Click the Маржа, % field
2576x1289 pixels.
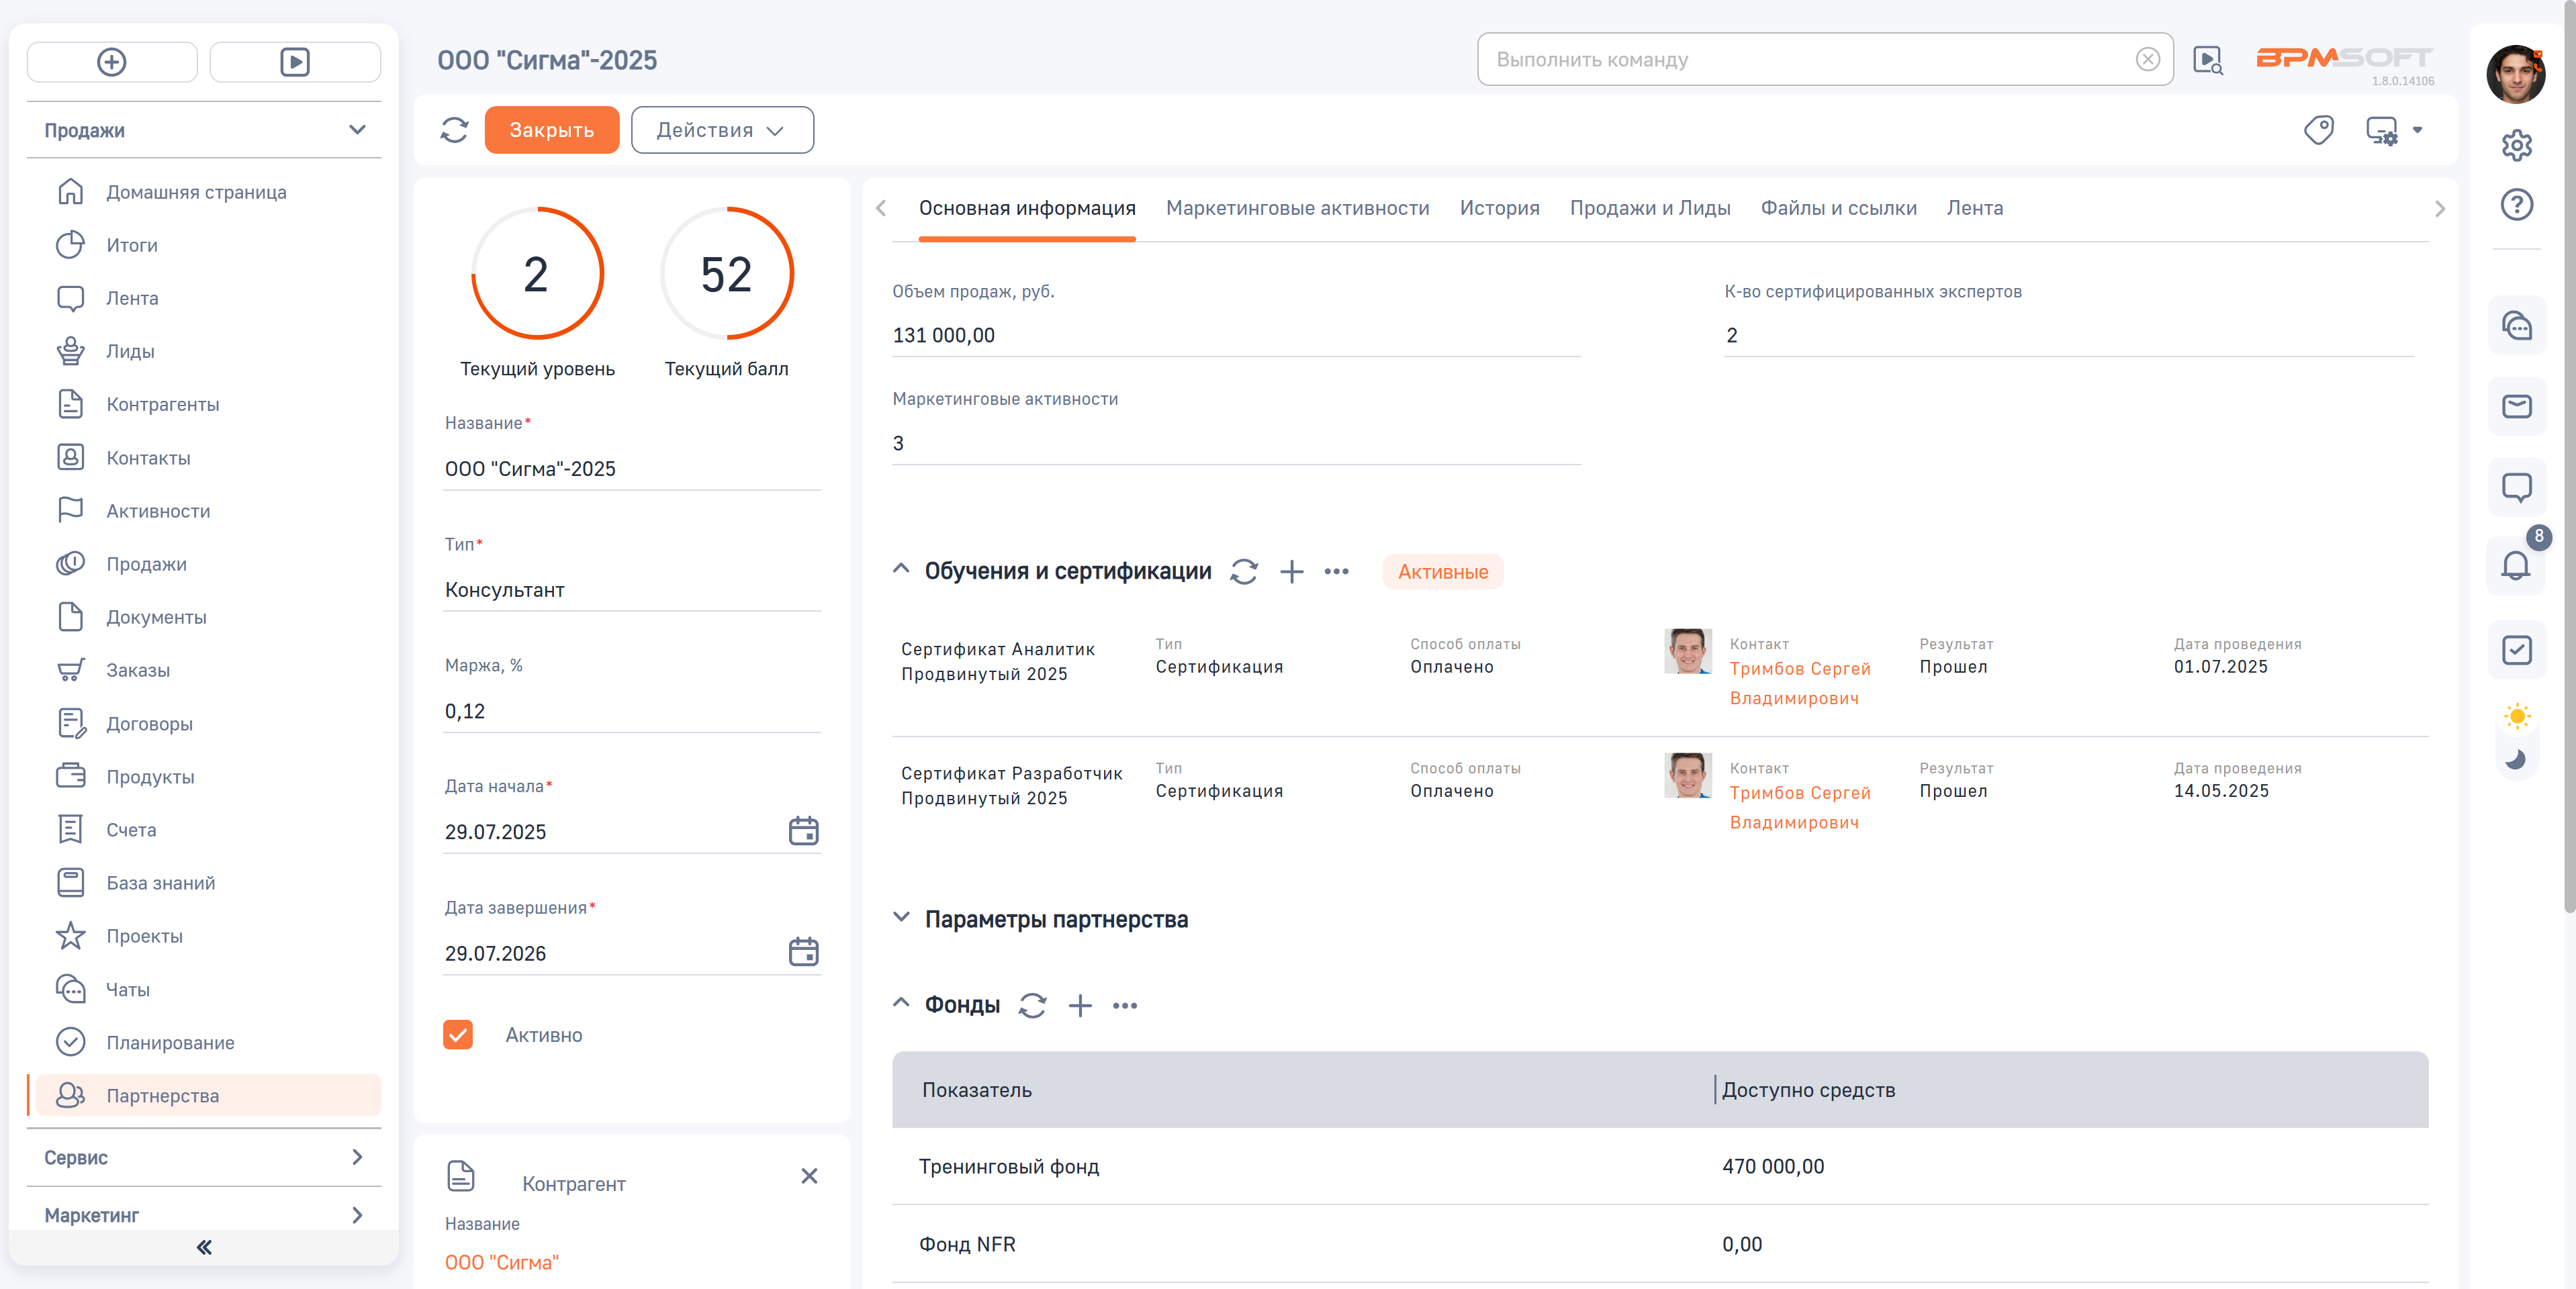[x=632, y=711]
